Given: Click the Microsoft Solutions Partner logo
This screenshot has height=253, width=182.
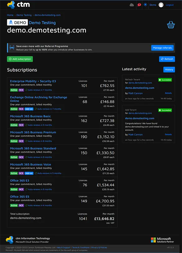Looking at the screenshot, I should [162, 240].
